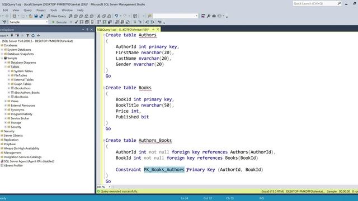Switch output to Results to Text
Screen dimensions: 358x201
117,22
